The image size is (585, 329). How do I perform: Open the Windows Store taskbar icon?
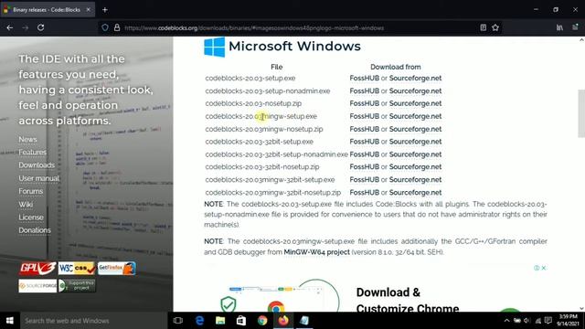click(x=241, y=321)
